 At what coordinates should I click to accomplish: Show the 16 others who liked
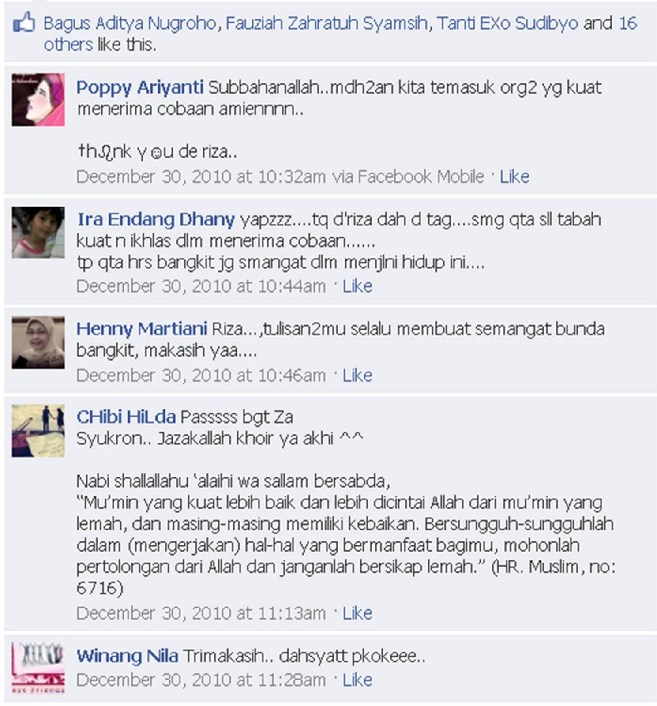[x=340, y=34]
